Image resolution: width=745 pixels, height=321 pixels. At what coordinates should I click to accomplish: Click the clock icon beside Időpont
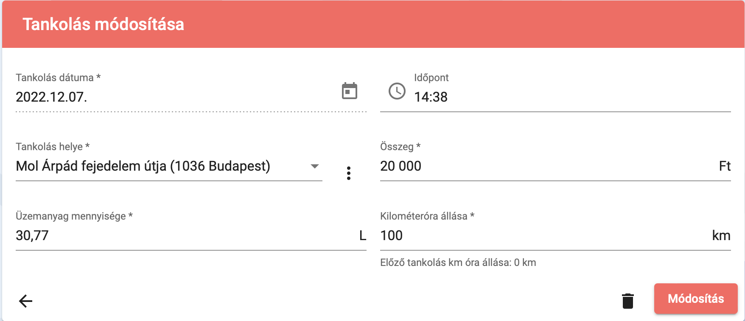397,91
